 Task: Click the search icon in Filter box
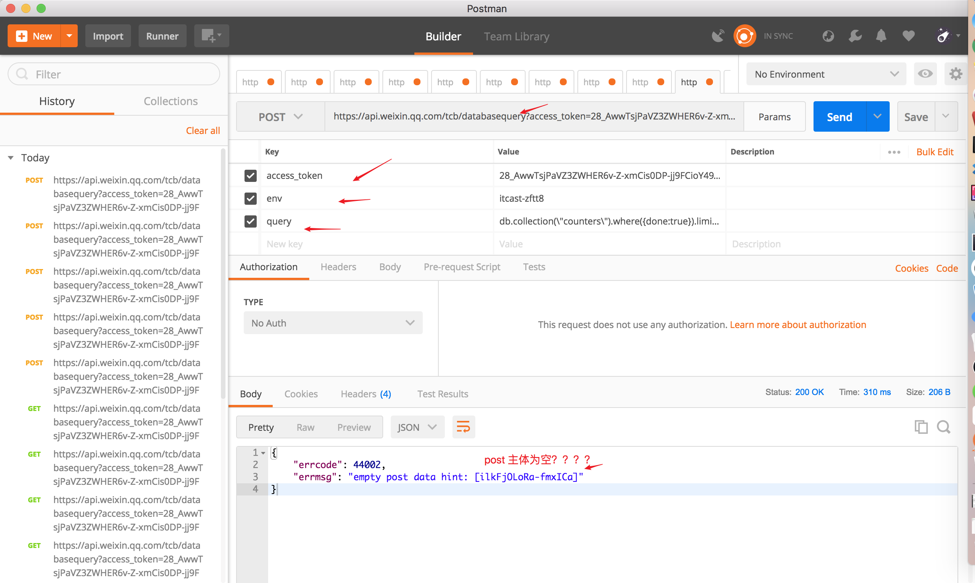[x=22, y=74]
